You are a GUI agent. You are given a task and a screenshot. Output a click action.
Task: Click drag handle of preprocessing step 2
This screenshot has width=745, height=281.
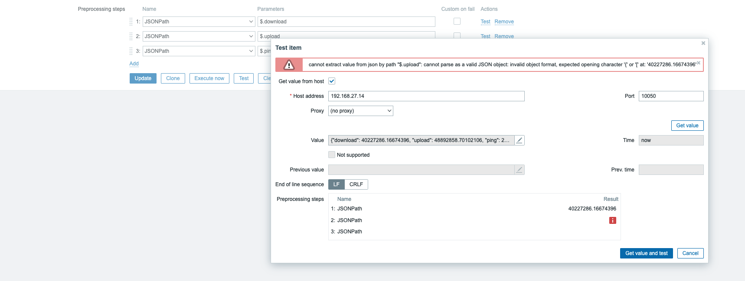coord(131,36)
